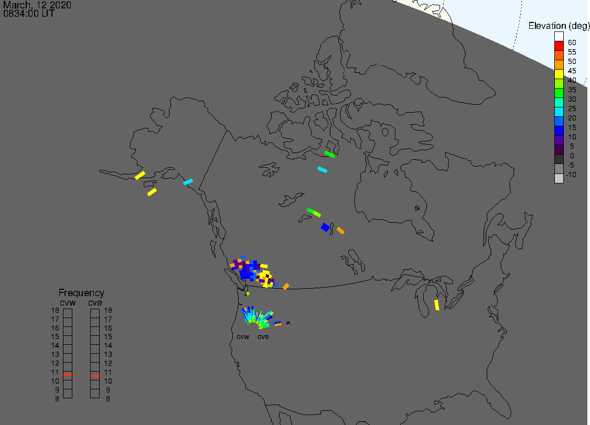Image resolution: width=590 pixels, height=425 pixels.
Task: Click the 'cve' label above frequency bar
Action: tap(95, 303)
